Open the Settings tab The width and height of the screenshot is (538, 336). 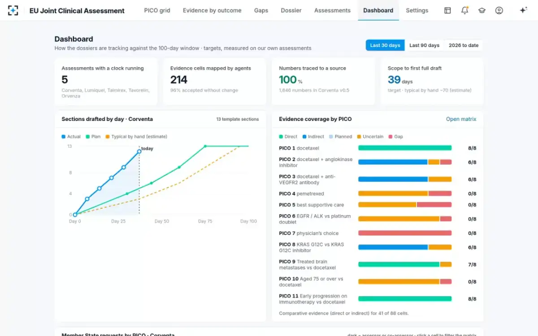click(x=417, y=10)
